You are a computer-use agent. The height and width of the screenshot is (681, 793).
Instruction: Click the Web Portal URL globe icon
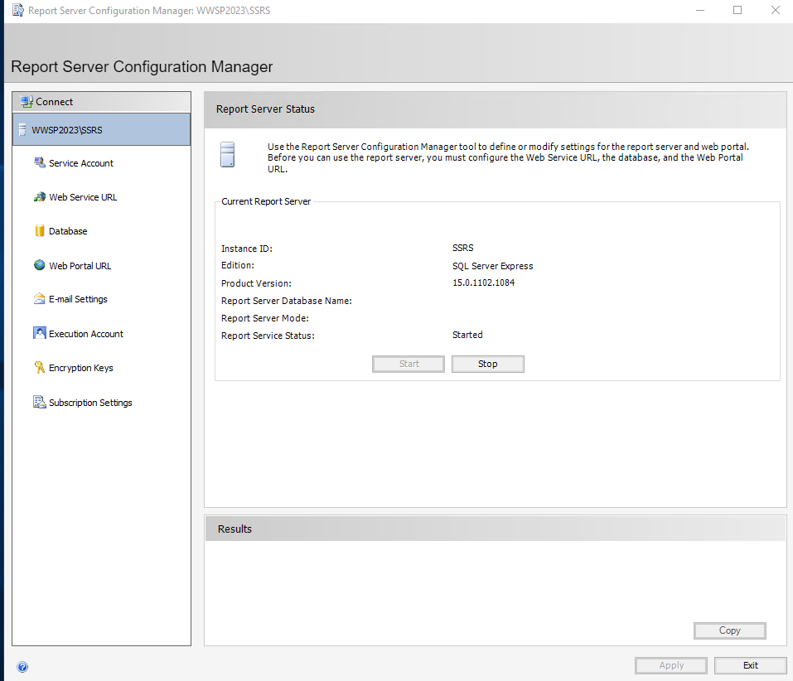click(40, 265)
